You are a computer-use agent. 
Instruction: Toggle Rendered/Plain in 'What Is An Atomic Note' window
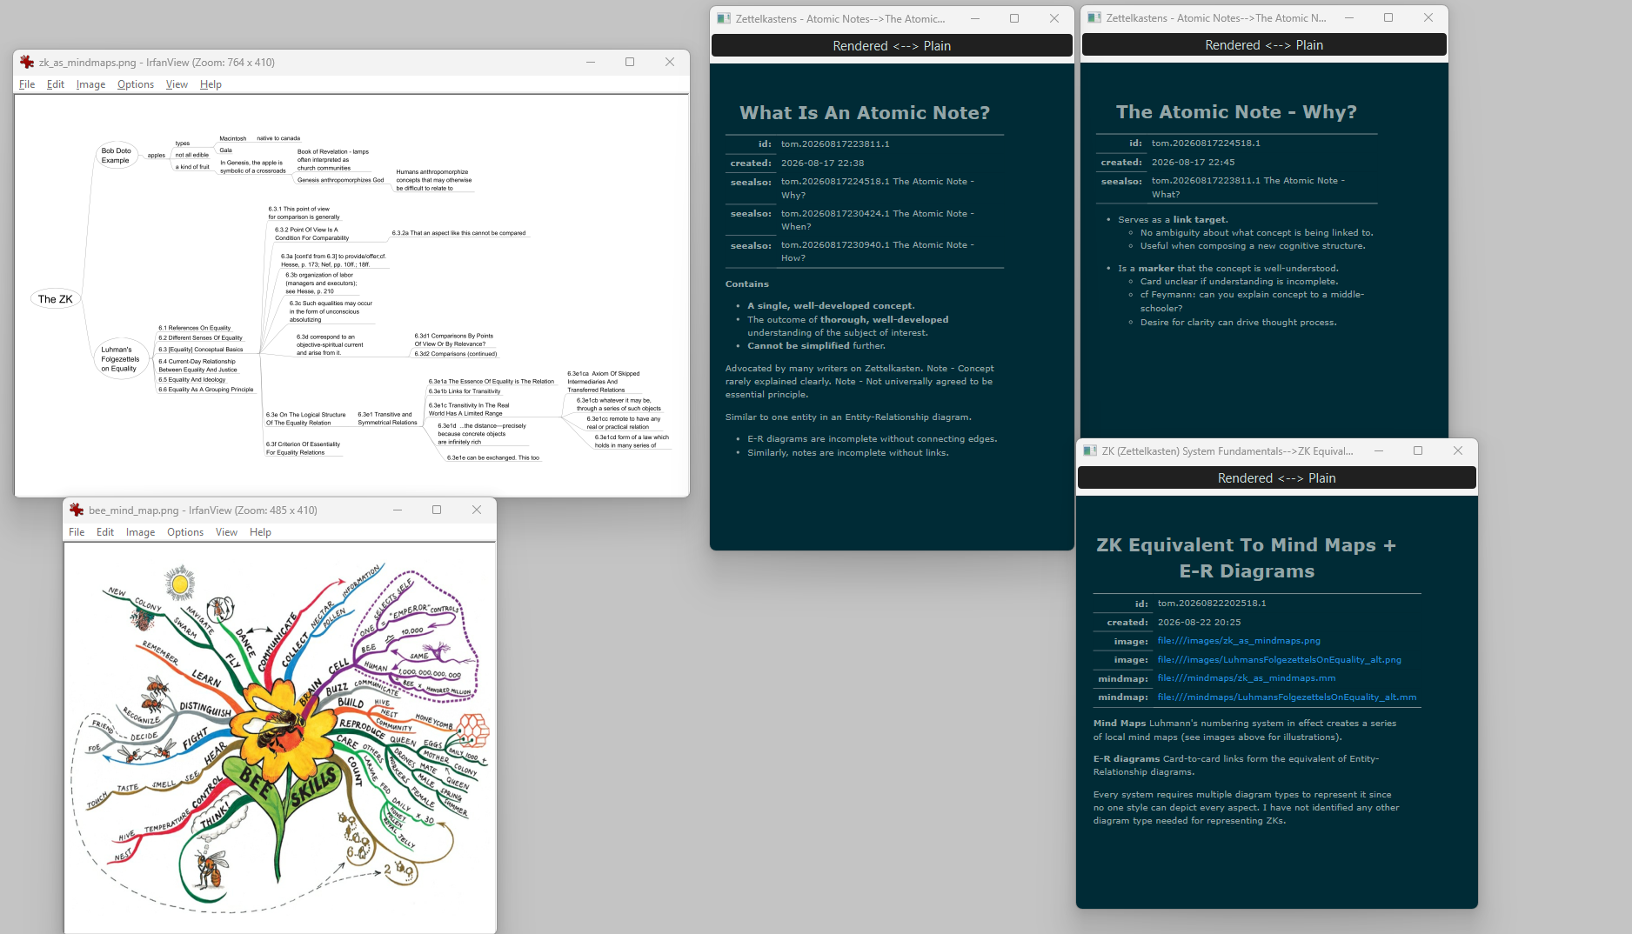[x=892, y=45]
